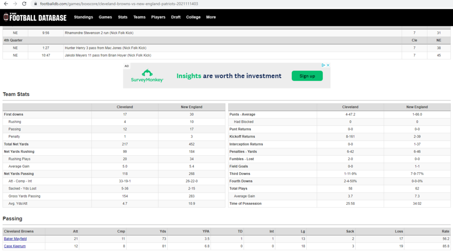Image resolution: width=453 pixels, height=251 pixels.
Task: Select New England total net yards value 452
Action: [192, 144]
